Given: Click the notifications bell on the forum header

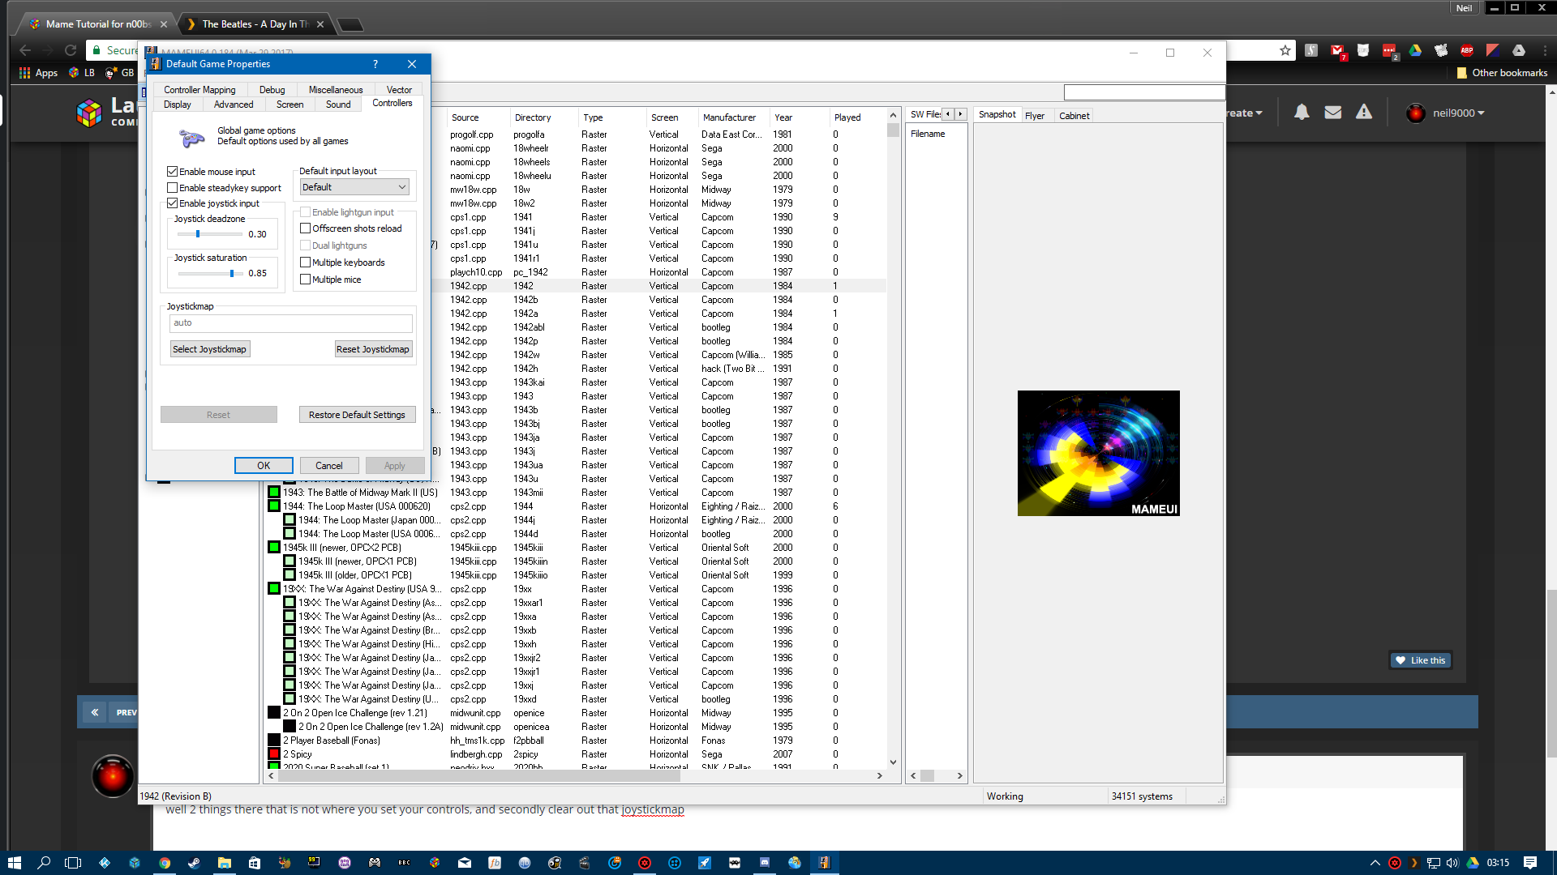Looking at the screenshot, I should (1302, 113).
